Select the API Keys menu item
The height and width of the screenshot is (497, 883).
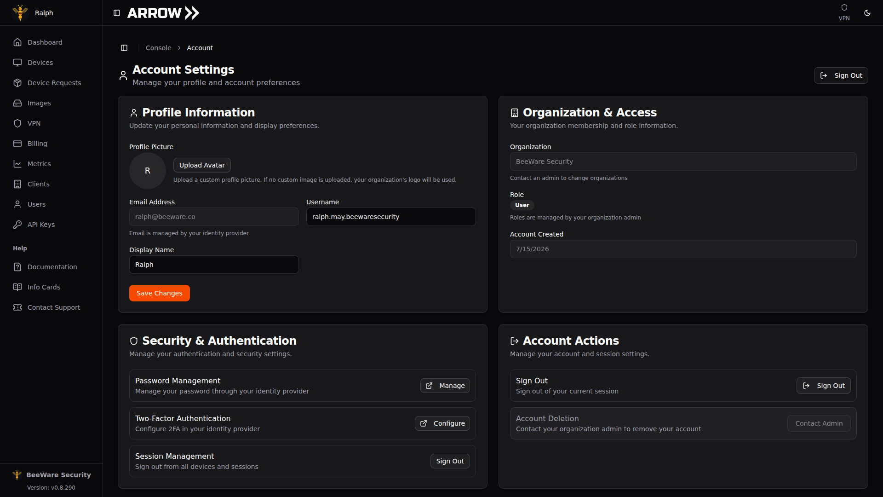click(51, 225)
